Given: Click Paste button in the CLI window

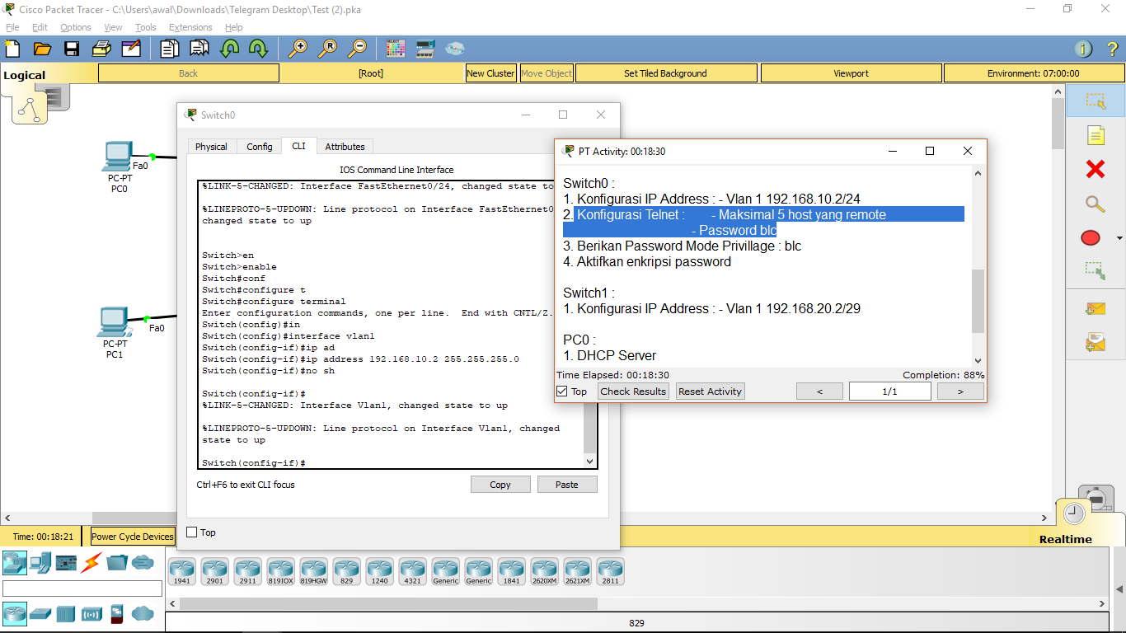Looking at the screenshot, I should (x=567, y=485).
